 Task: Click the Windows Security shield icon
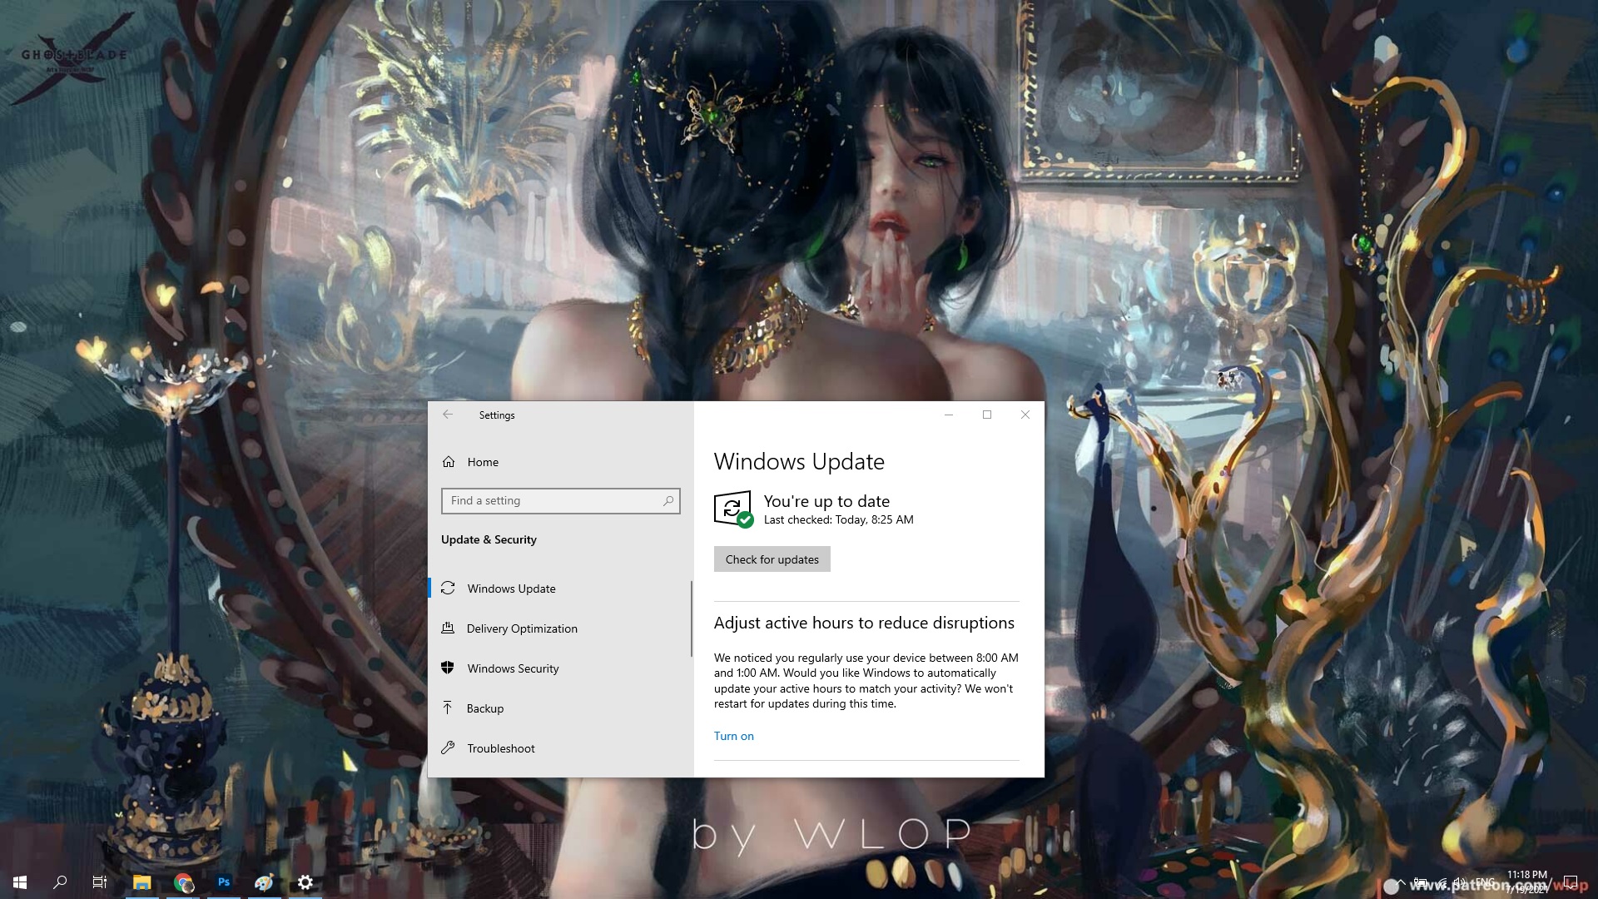pyautogui.click(x=448, y=668)
